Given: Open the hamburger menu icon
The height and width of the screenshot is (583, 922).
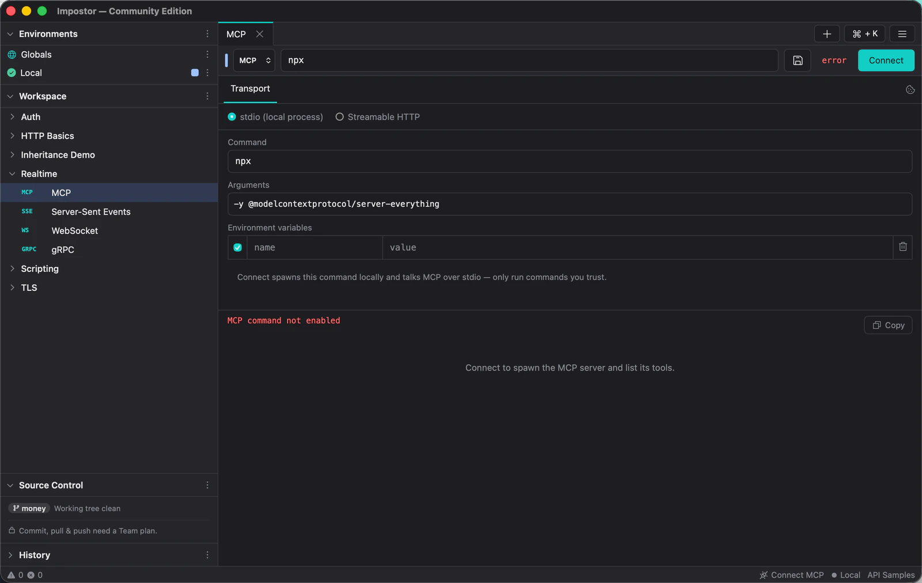Looking at the screenshot, I should (x=902, y=34).
